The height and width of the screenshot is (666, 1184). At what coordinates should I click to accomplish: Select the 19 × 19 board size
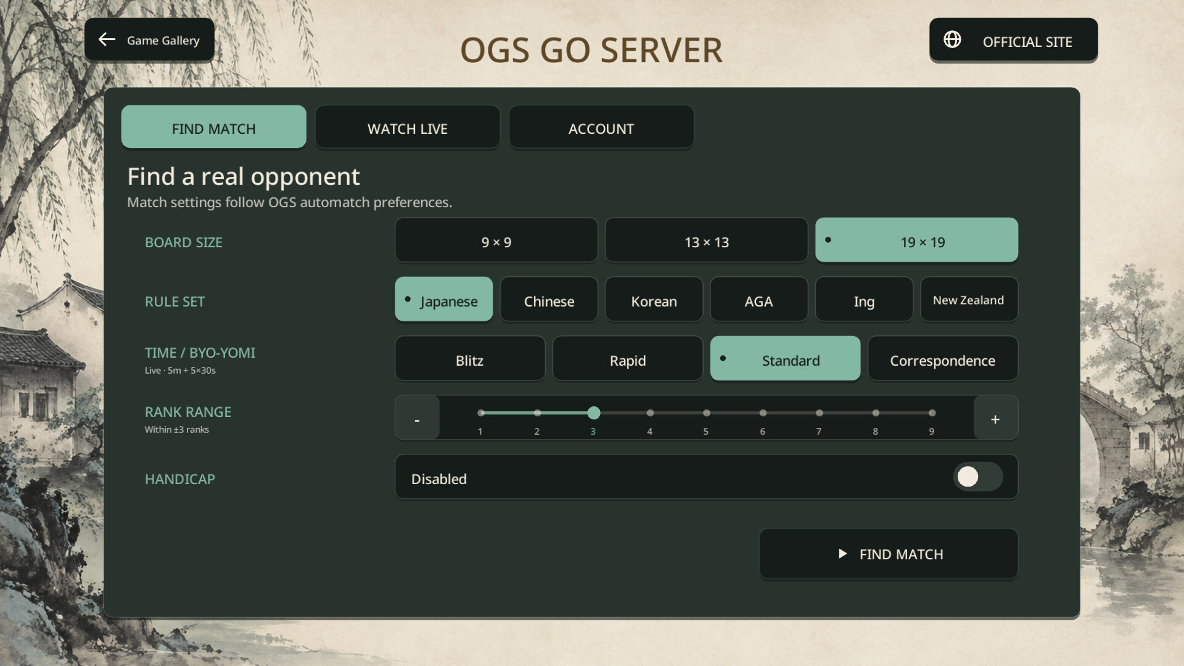[x=916, y=240]
